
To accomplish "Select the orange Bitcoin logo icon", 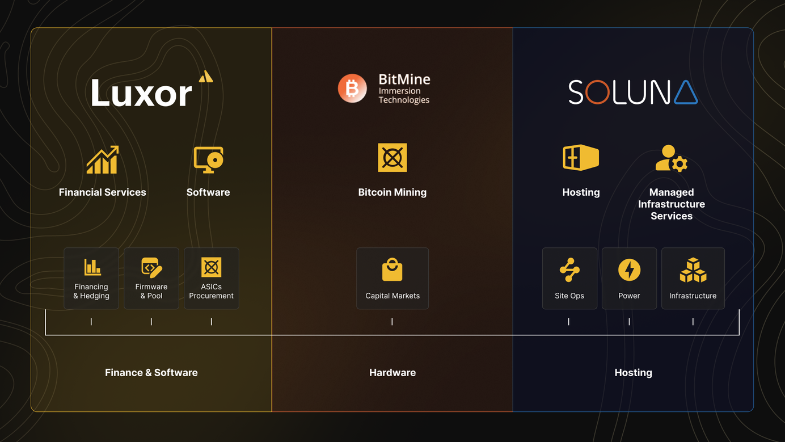I will click(352, 89).
